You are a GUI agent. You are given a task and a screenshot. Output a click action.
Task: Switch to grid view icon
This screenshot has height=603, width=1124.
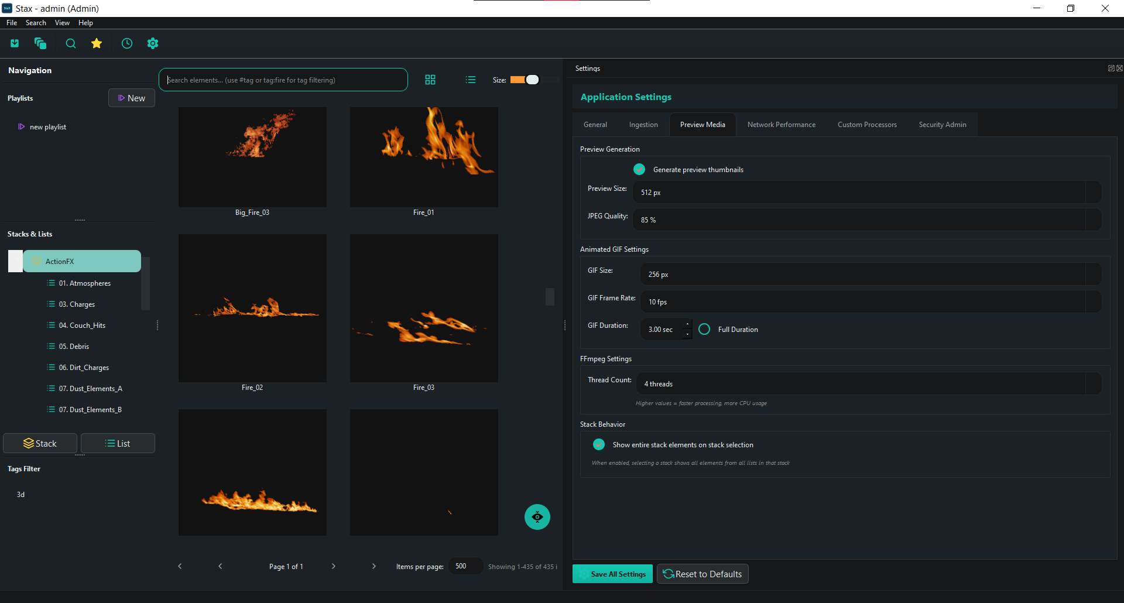(x=430, y=80)
